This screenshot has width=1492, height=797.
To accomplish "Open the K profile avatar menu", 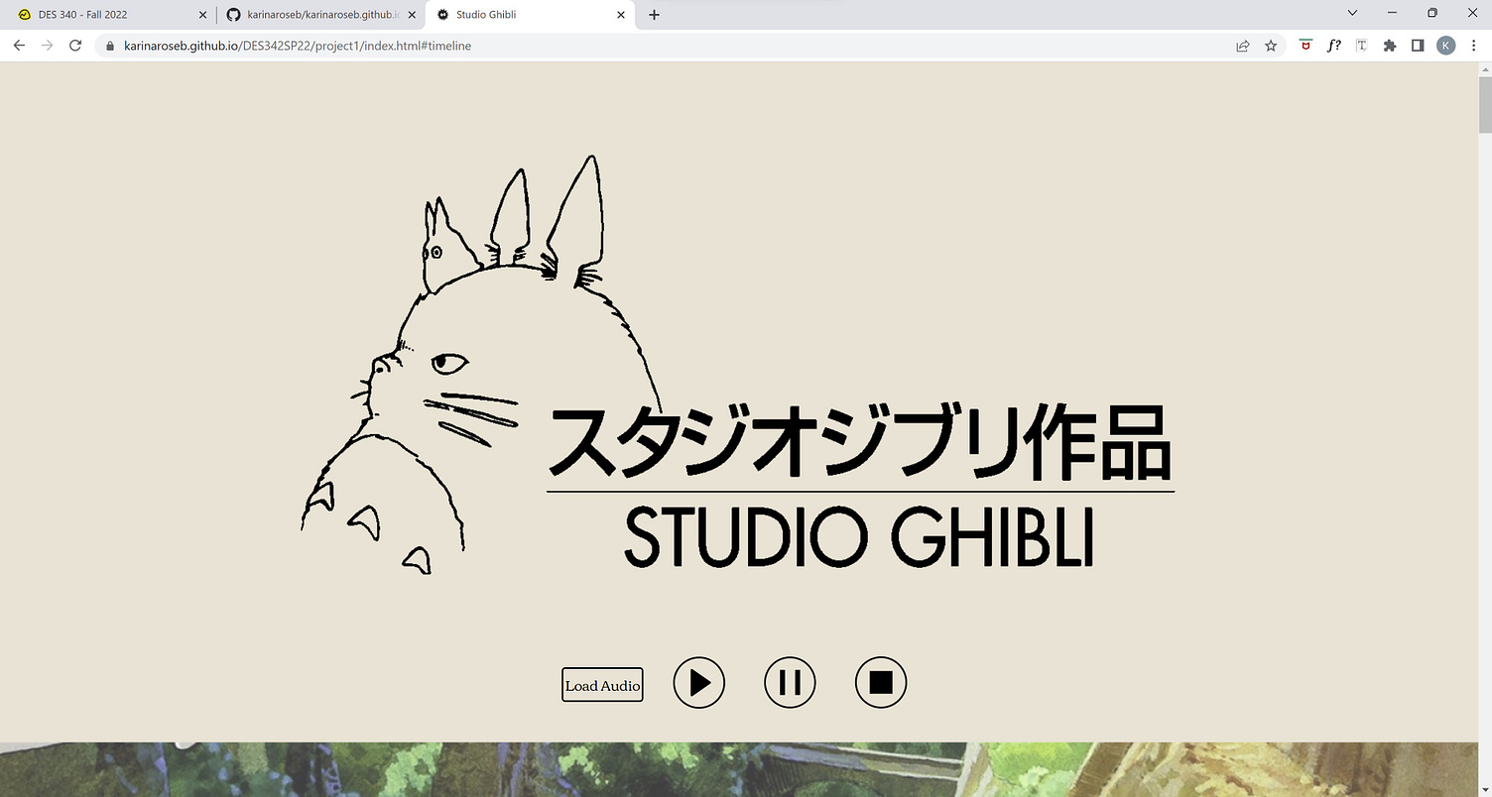I will click(1446, 46).
